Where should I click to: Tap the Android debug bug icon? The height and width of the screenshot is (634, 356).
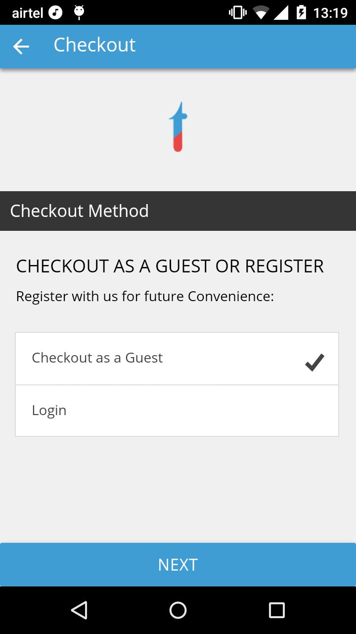(79, 12)
